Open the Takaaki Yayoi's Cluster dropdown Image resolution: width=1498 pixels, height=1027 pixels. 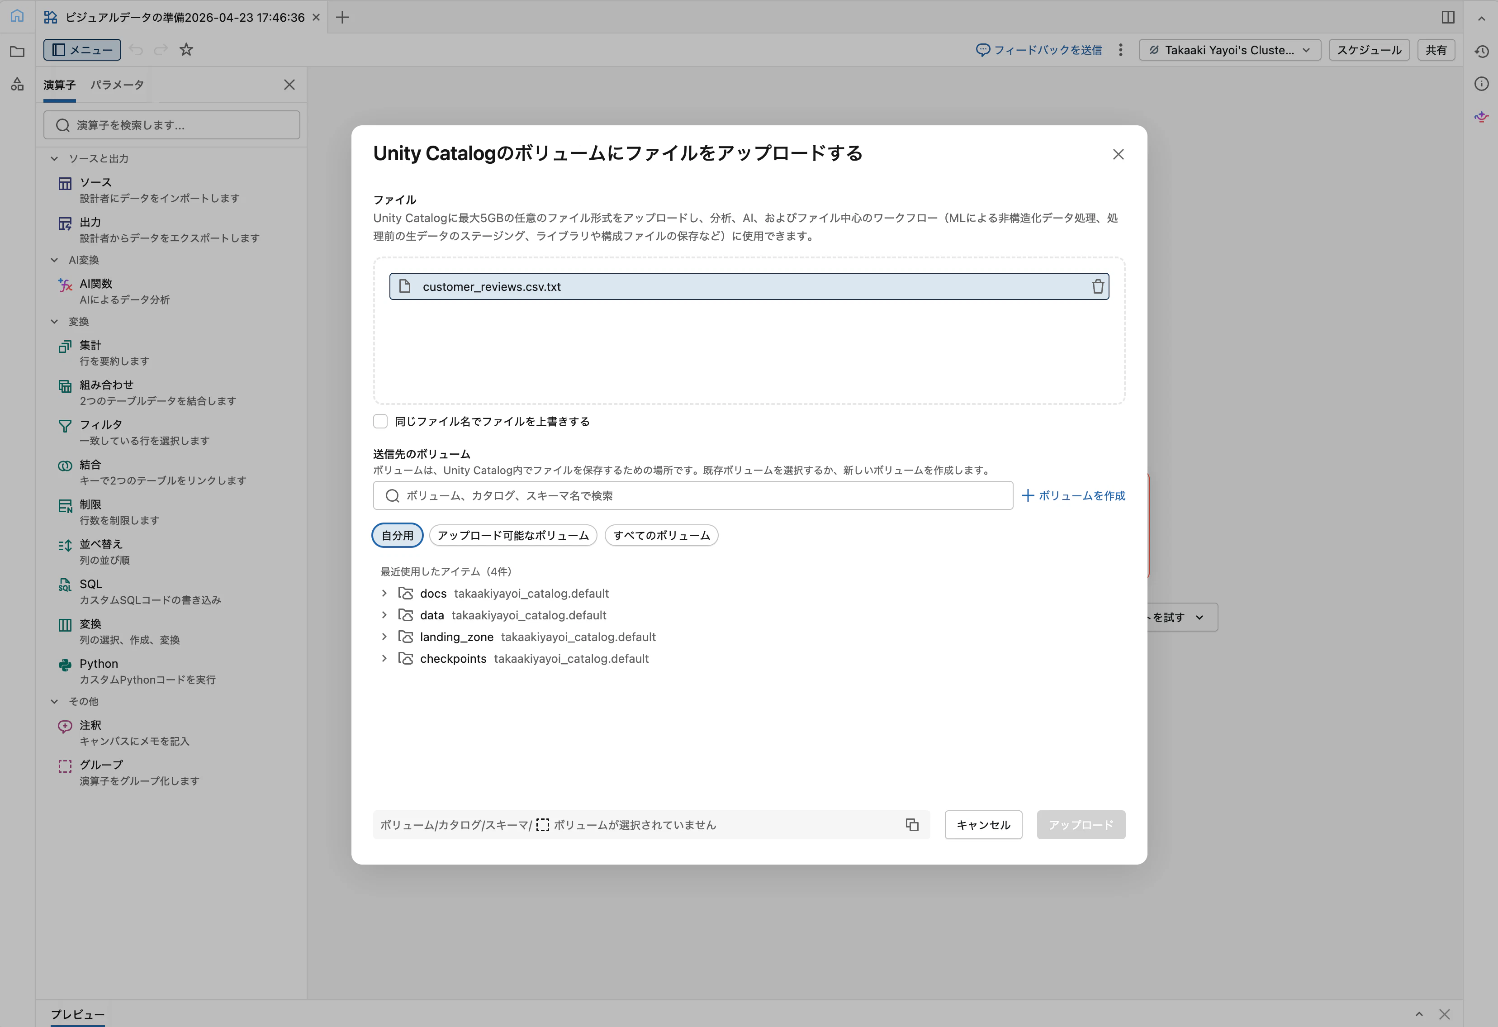point(1228,50)
